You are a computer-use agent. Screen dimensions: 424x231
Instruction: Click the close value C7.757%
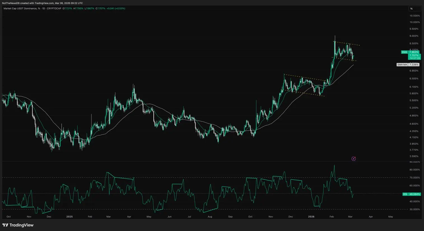click(100, 8)
